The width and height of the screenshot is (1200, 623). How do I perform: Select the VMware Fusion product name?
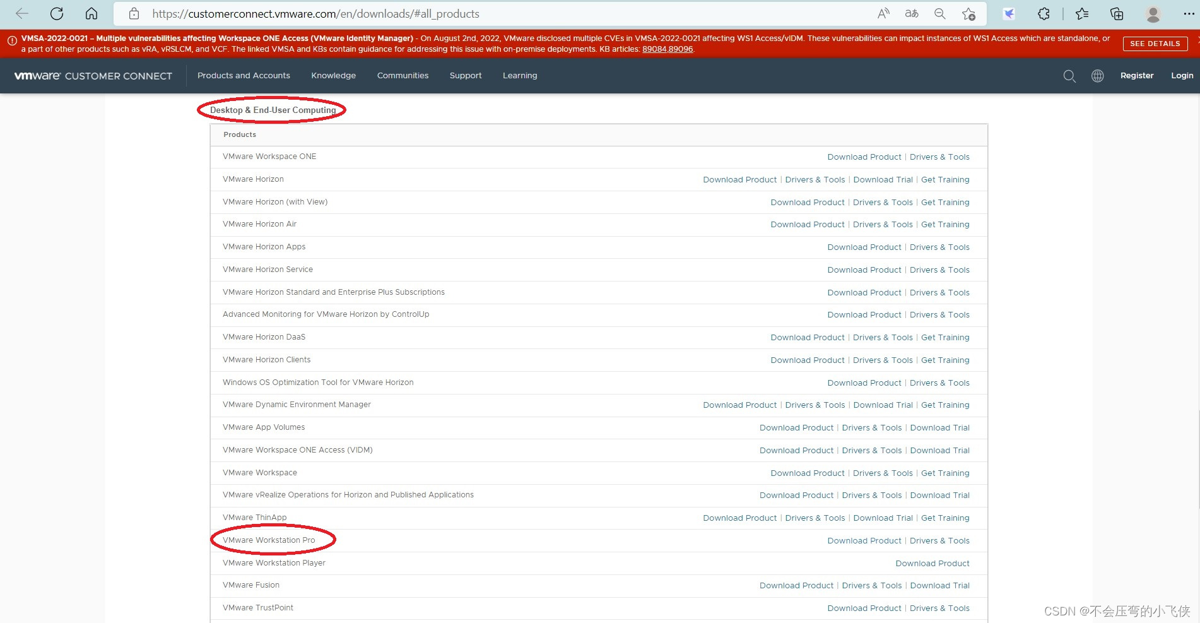(251, 584)
